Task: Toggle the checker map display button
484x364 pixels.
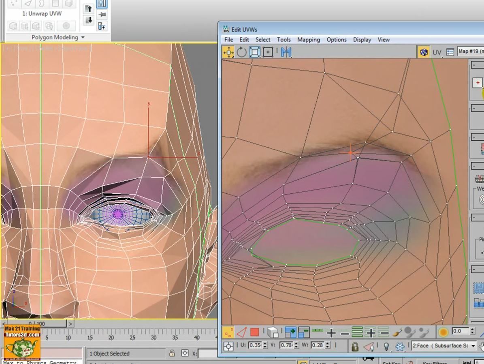Action: pyautogui.click(x=424, y=52)
